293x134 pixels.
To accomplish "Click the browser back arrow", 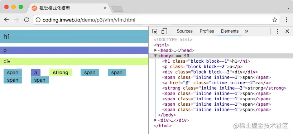I will click(x=6, y=20).
